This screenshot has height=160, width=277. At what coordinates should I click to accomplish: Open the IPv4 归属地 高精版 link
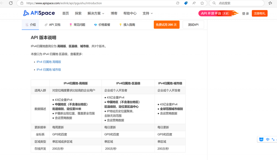coord(49,62)
